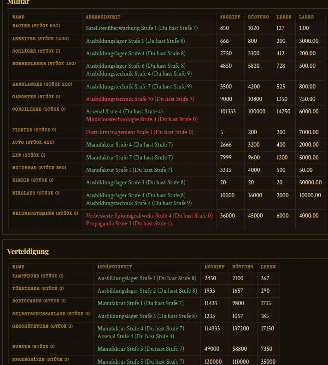The height and width of the screenshot is (365, 328).
Task: Click the Selbstschussanlage defense entry
Action: [51, 314]
